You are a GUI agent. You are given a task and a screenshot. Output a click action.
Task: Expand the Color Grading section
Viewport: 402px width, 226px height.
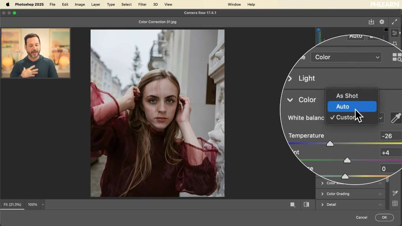pos(322,194)
